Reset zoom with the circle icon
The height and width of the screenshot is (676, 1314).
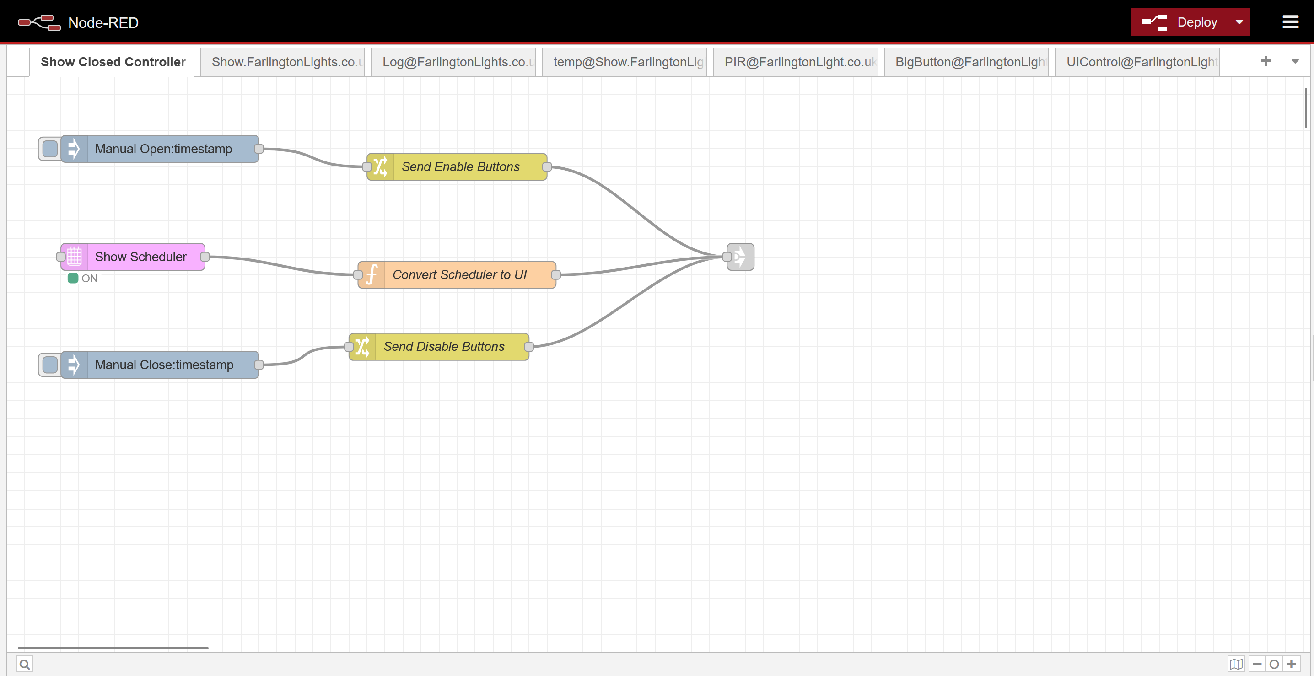(1274, 664)
